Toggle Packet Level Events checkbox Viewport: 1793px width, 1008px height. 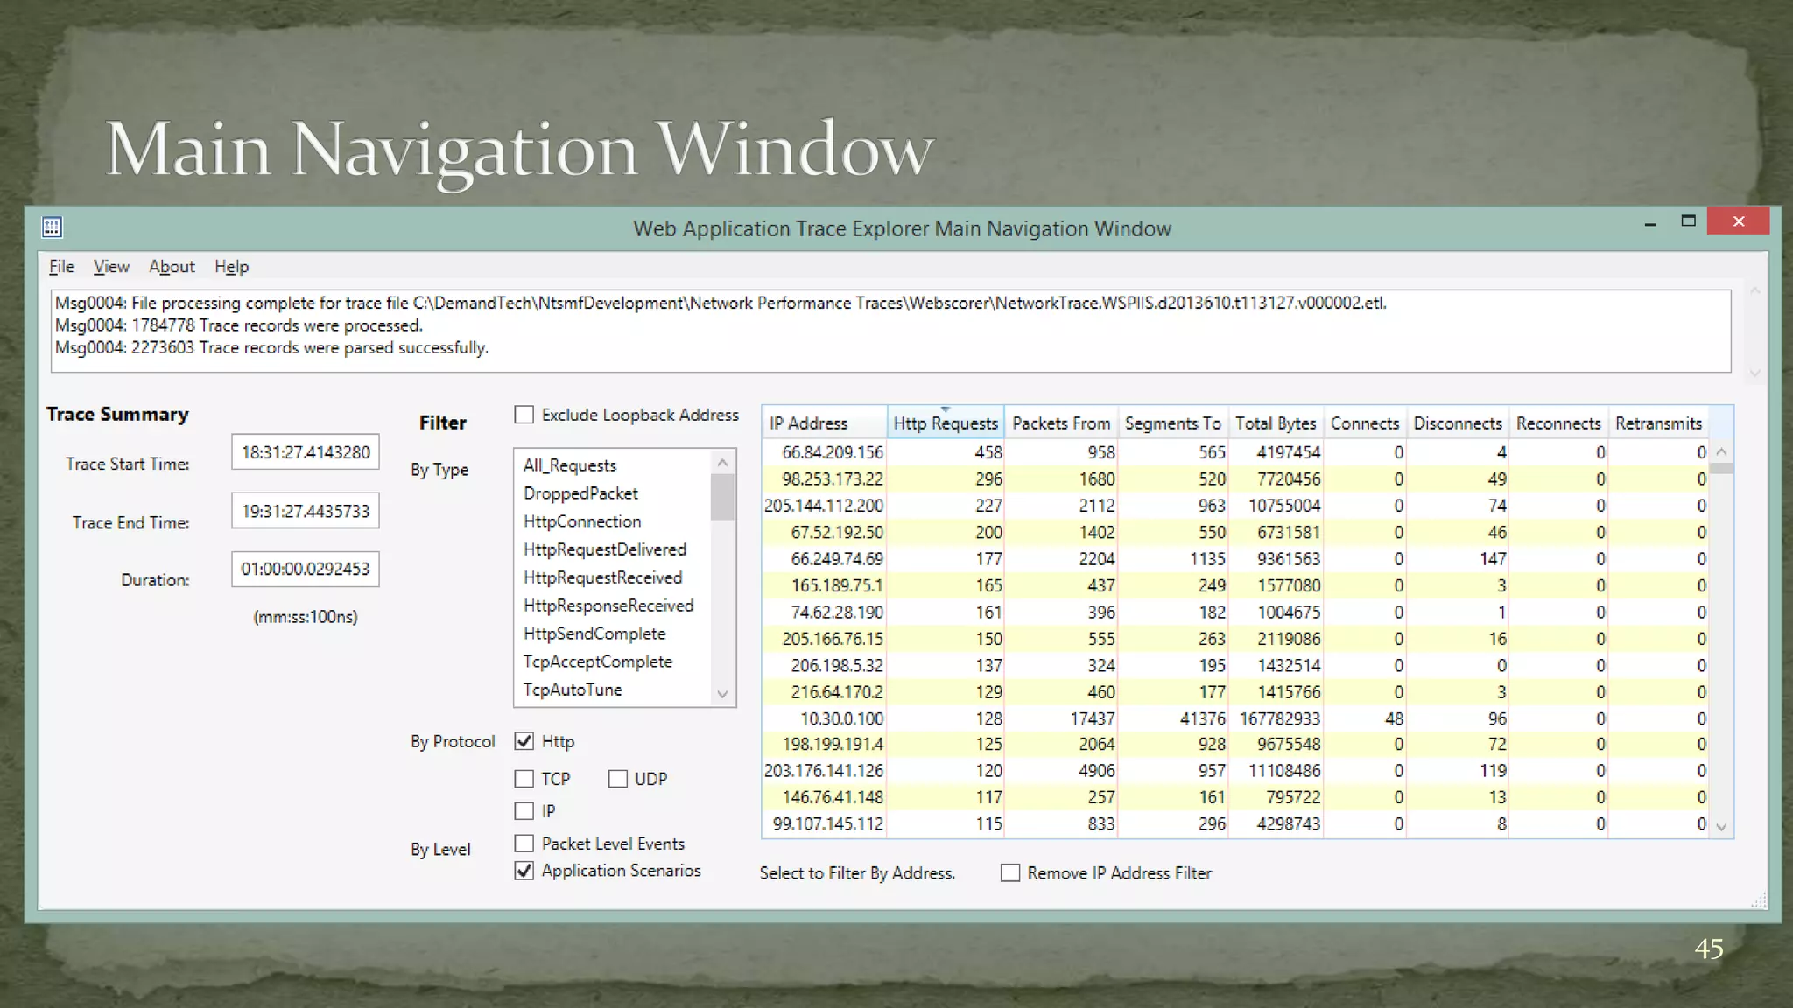point(524,843)
